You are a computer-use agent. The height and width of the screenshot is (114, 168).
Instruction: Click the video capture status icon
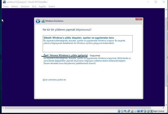point(142,111)
